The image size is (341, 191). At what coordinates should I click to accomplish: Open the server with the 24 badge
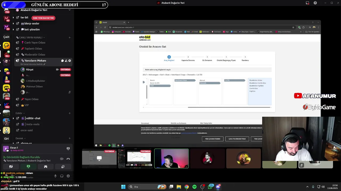tap(6, 27)
